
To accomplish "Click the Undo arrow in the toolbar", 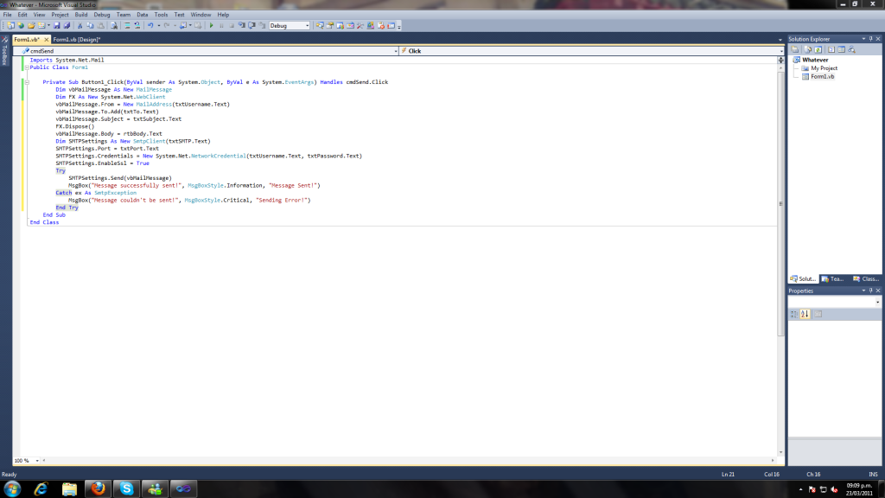I will (150, 26).
